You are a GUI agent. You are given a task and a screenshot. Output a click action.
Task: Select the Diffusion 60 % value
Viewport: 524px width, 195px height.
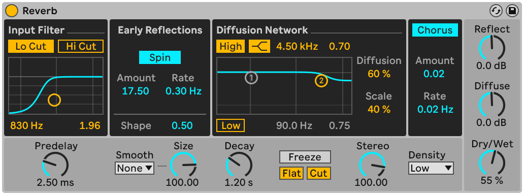click(379, 74)
